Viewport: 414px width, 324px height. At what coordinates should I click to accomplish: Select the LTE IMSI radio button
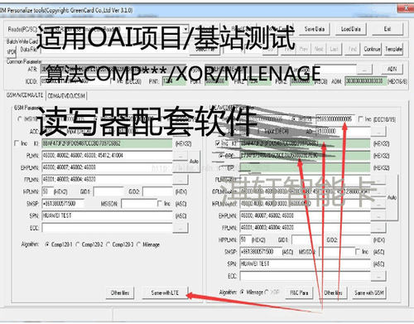click(x=294, y=118)
